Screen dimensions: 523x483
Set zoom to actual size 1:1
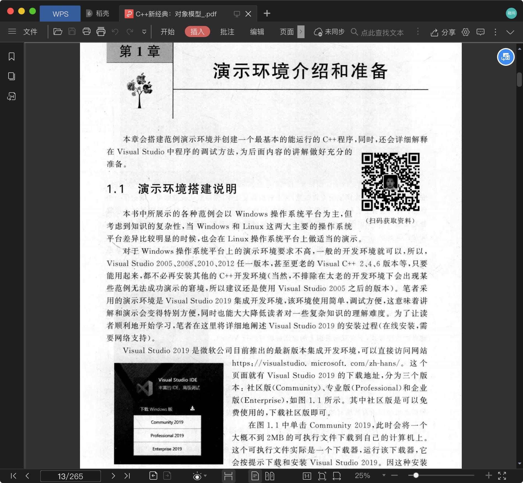click(x=307, y=476)
